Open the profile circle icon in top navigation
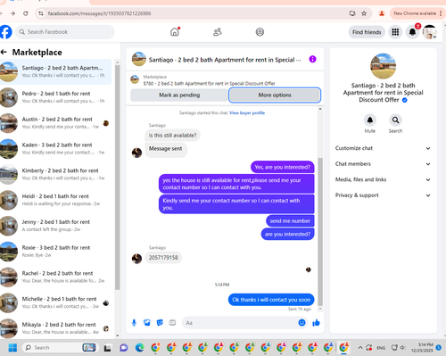Image resolution: width=446 pixels, height=356 pixels. pyautogui.click(x=260, y=32)
